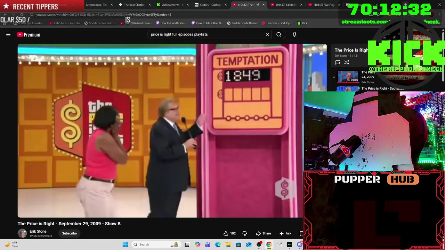The height and width of the screenshot is (250, 445).
Task: Click the Windows taskbar Search box
Action: (156, 244)
